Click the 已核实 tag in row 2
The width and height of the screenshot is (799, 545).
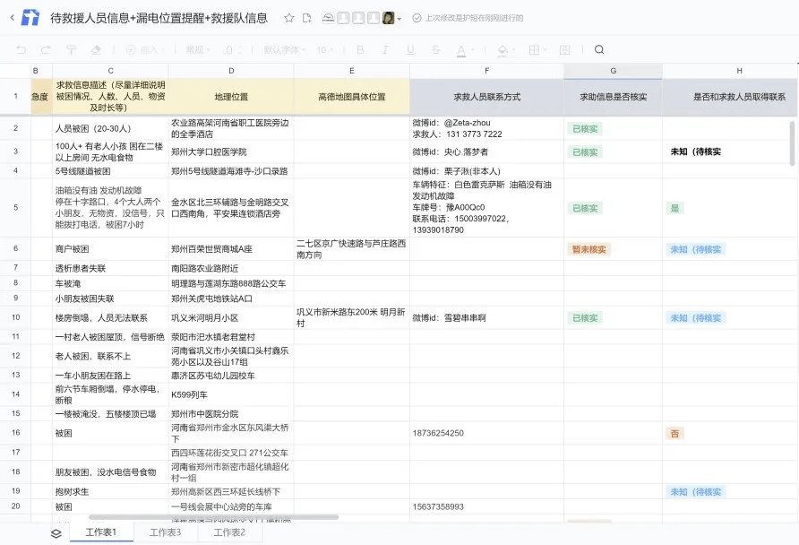coord(585,129)
